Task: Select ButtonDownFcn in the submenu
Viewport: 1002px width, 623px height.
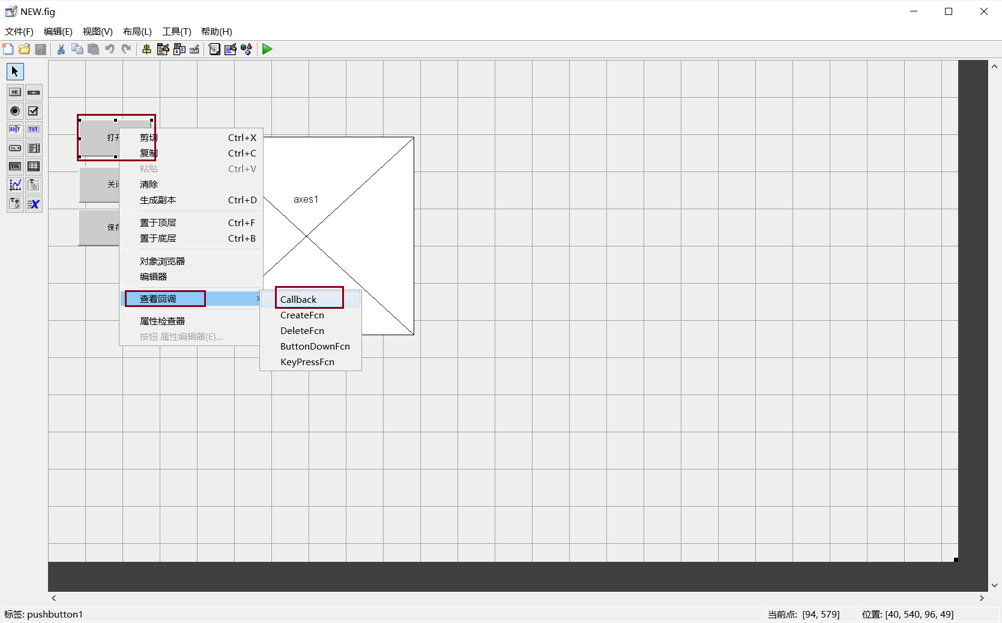Action: (310, 347)
